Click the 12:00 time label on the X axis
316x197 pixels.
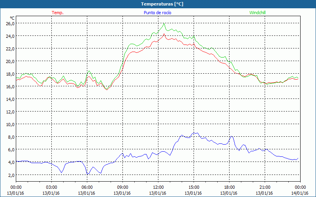(158, 187)
